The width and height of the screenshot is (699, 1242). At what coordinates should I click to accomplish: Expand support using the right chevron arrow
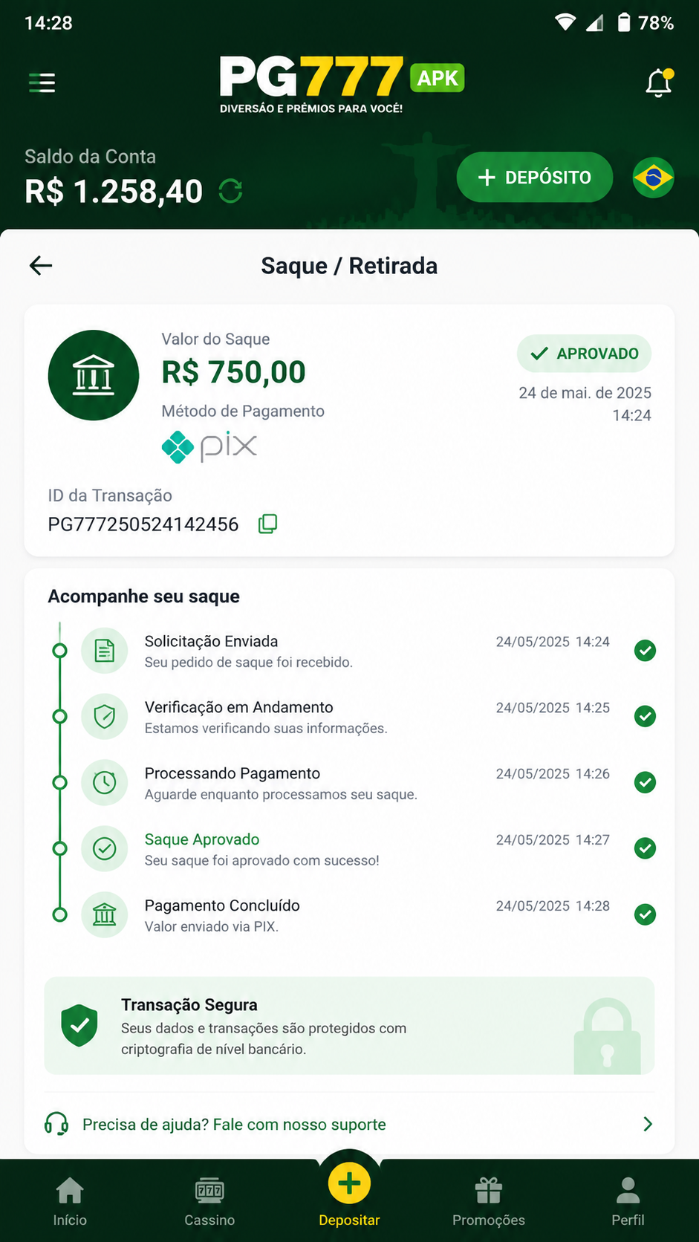click(x=648, y=1124)
